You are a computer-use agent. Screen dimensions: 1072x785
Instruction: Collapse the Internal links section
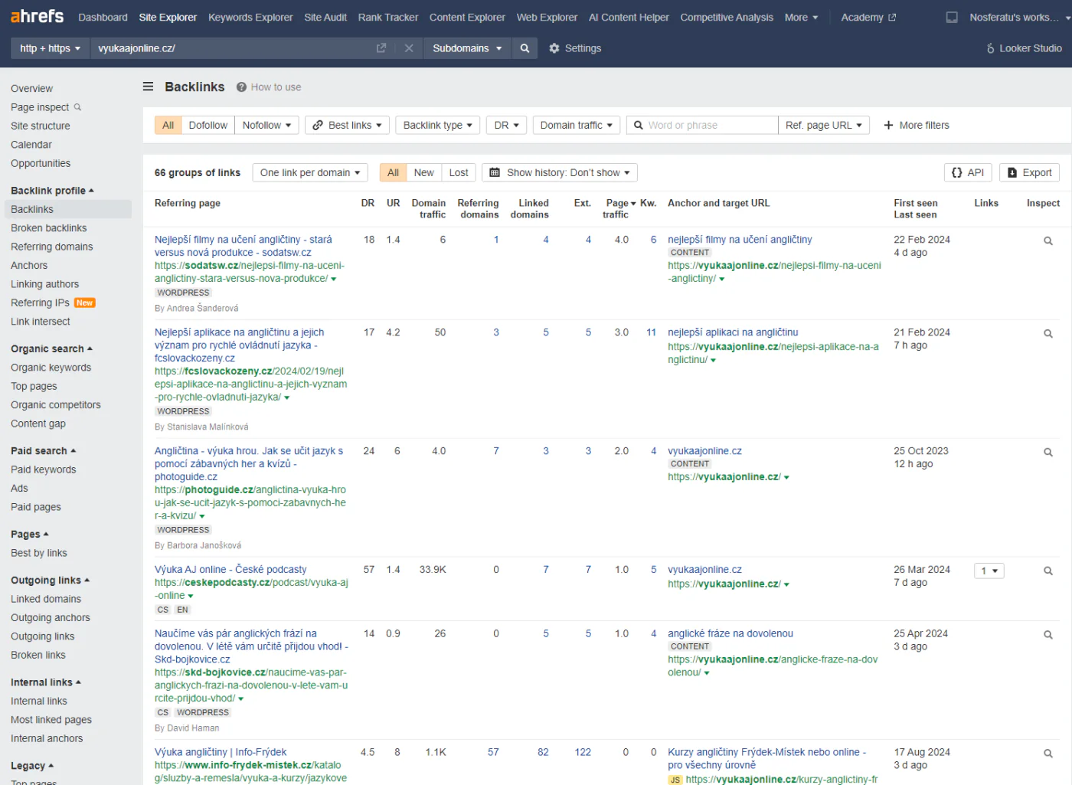coord(45,682)
